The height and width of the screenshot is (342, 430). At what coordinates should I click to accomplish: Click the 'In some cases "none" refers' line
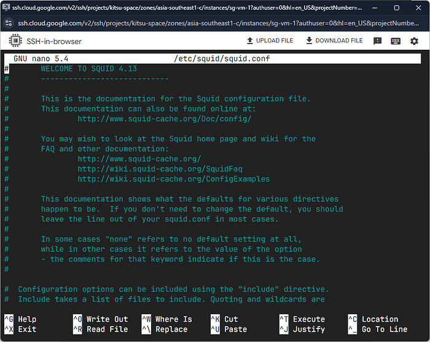171,239
